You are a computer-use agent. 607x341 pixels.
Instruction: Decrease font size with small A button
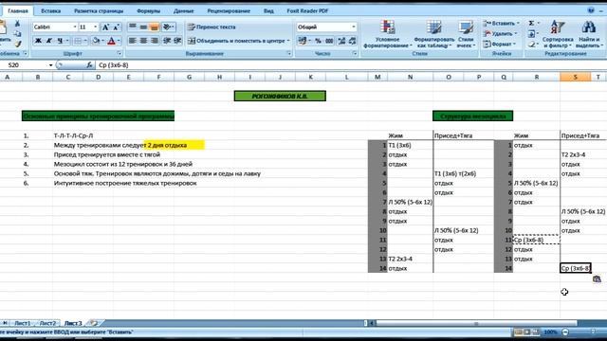116,27
